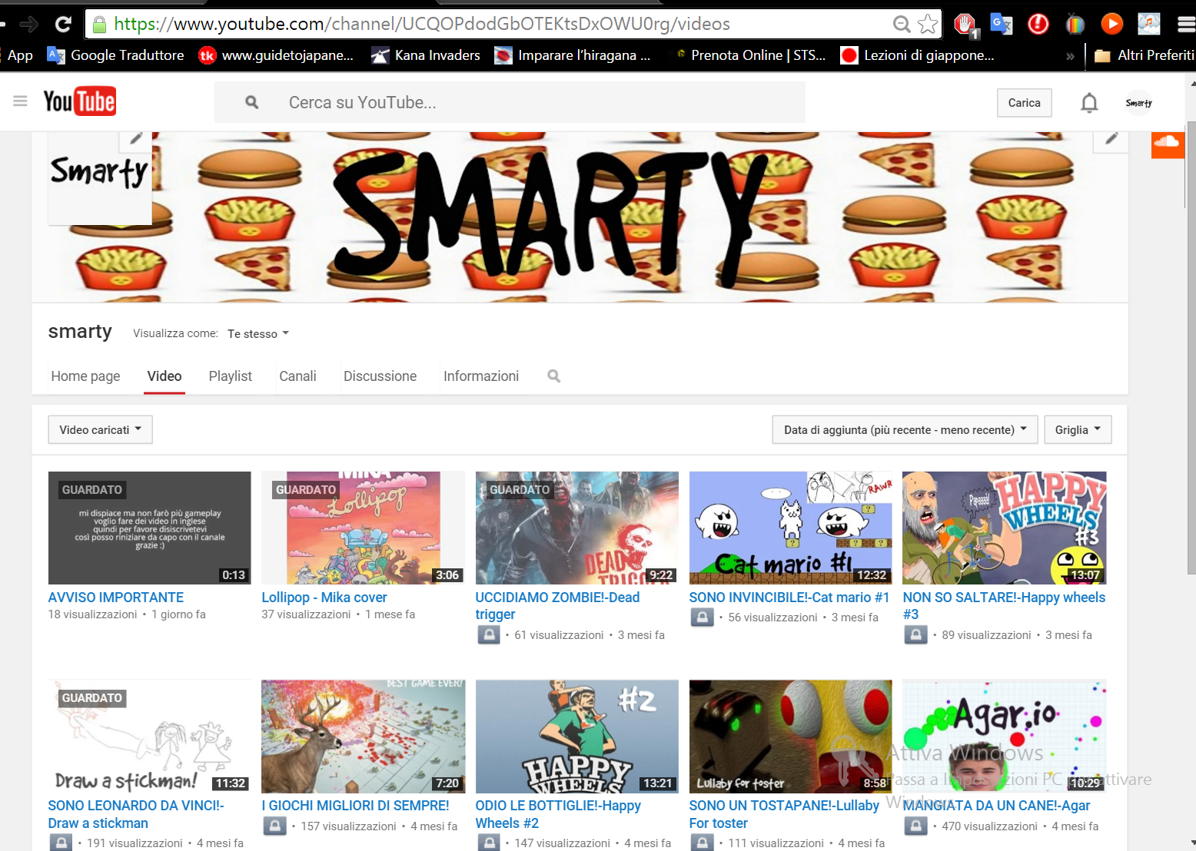Image resolution: width=1196 pixels, height=851 pixels.
Task: Open the Kana Invaders bookmark
Action: 426,55
